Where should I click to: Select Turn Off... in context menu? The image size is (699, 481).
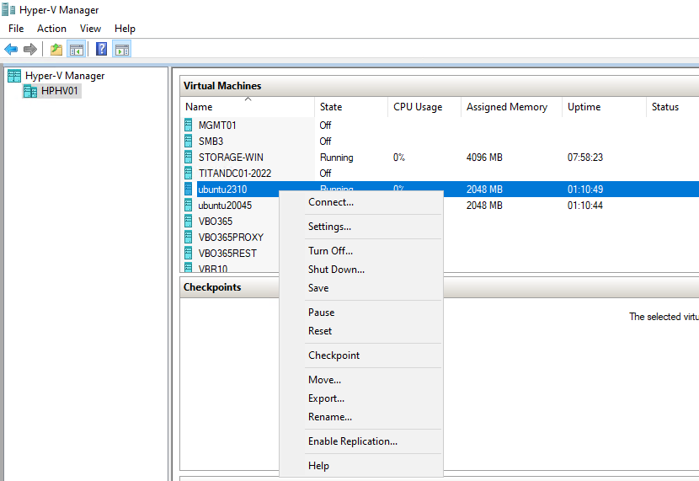pos(361,251)
